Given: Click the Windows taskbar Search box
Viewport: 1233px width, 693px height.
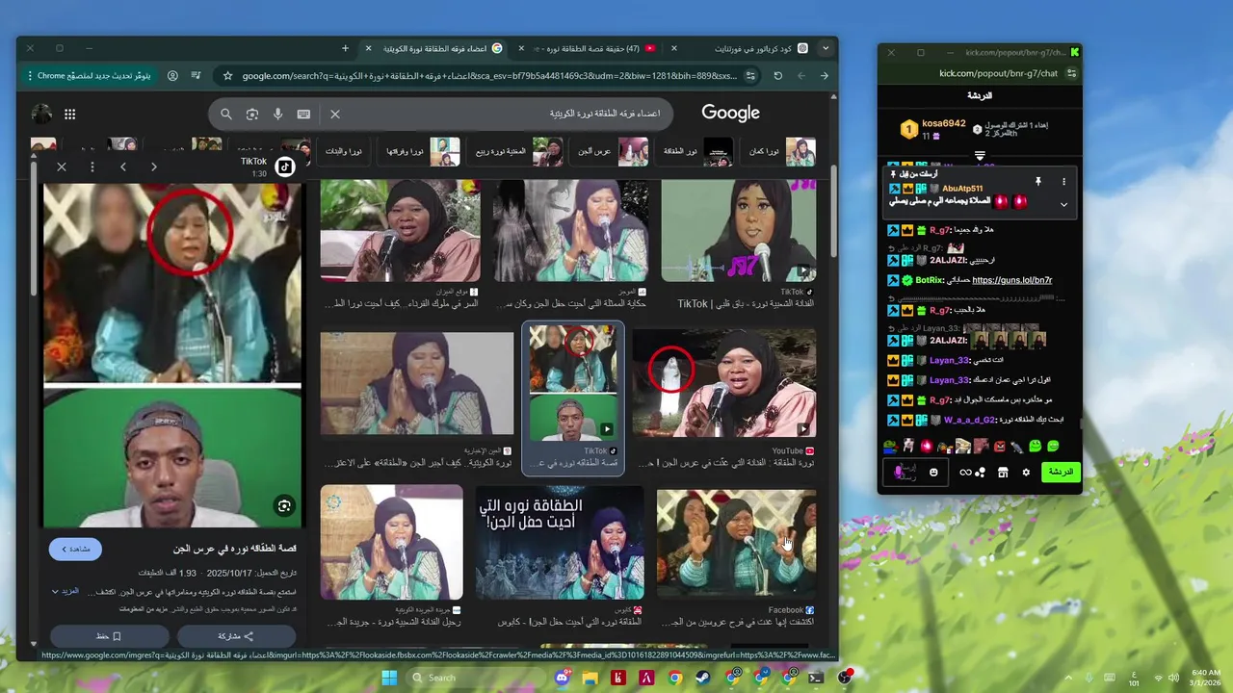Looking at the screenshot, I should pyautogui.click(x=474, y=678).
